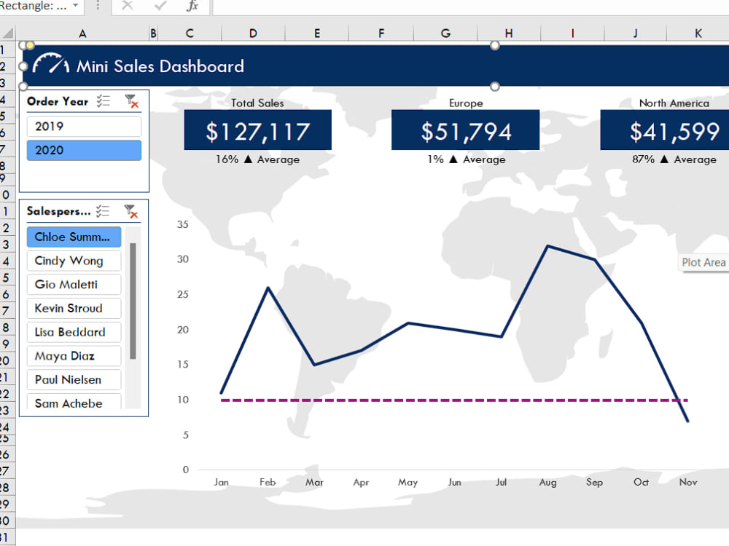Clear filter on Salesperson slicer
This screenshot has width=729, height=546.
[131, 211]
